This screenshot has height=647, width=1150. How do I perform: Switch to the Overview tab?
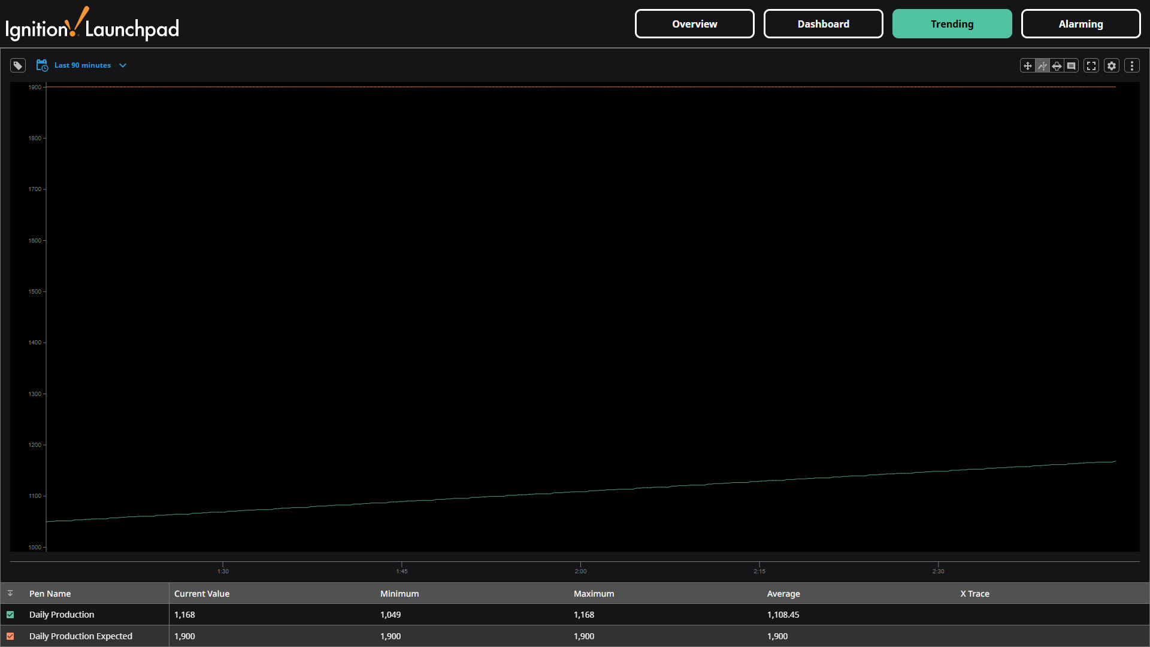(x=694, y=24)
